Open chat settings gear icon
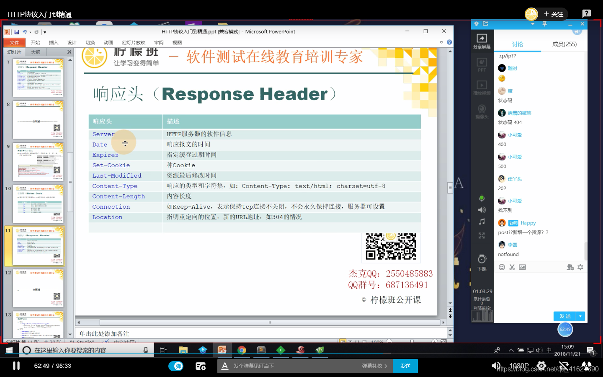This screenshot has height=377, width=603. click(x=580, y=267)
